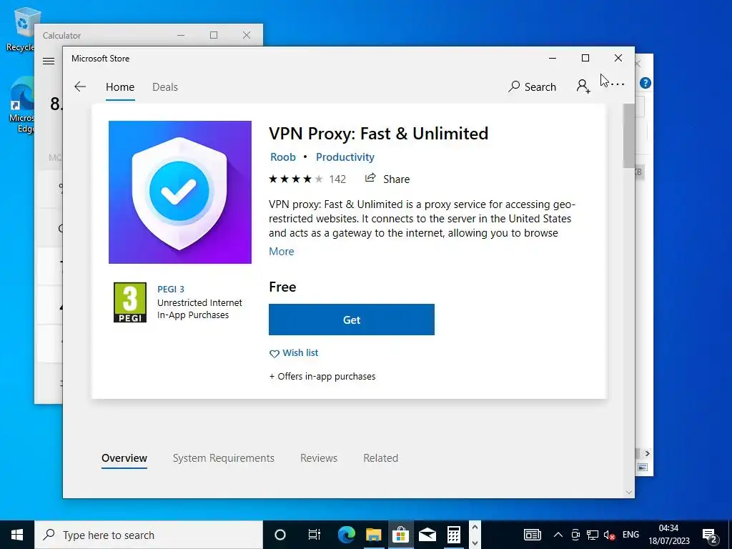The image size is (732, 549).
Task: Open the News and interests taskbar icon
Action: click(532, 535)
